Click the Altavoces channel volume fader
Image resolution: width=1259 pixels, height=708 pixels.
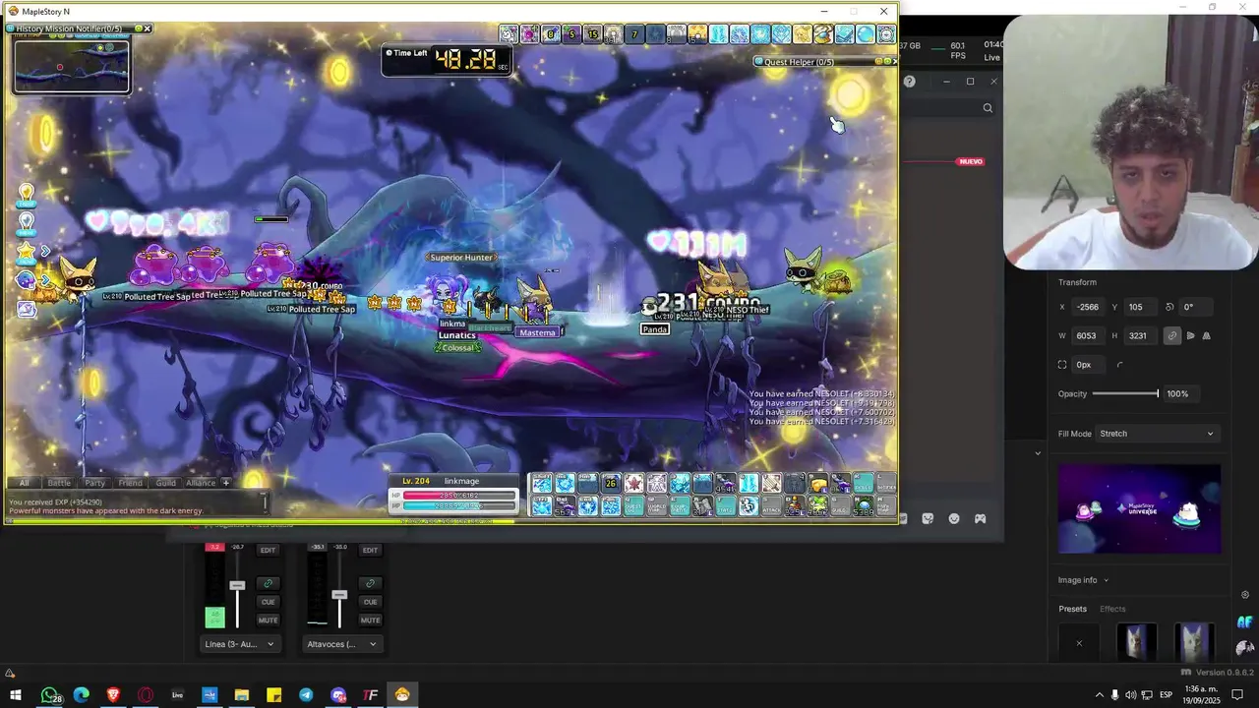339,595
